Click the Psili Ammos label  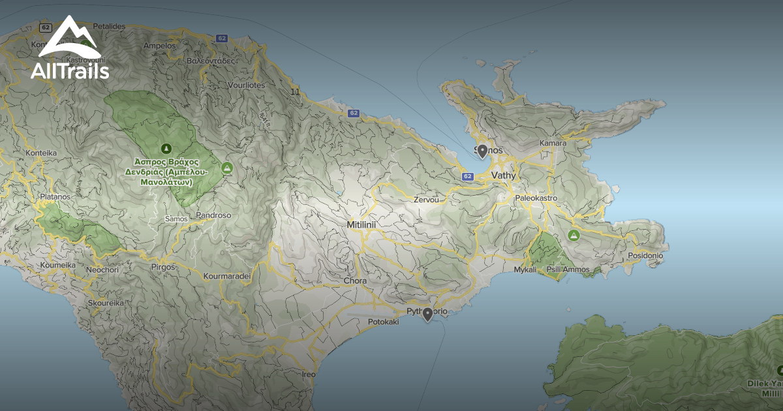pos(568,269)
